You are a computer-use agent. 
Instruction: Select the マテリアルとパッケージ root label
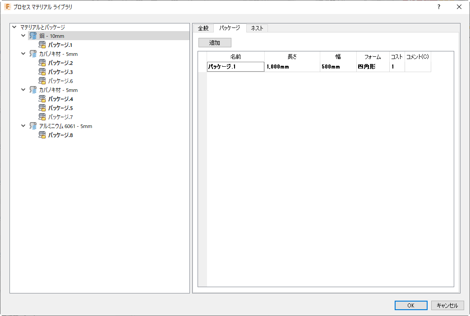coord(42,27)
